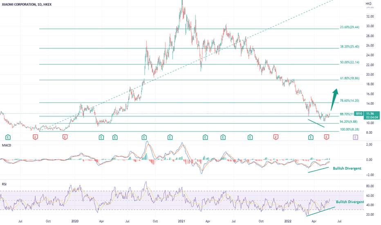
Task: Click the 80.00 value on RSI axis
Action: pos(370,186)
